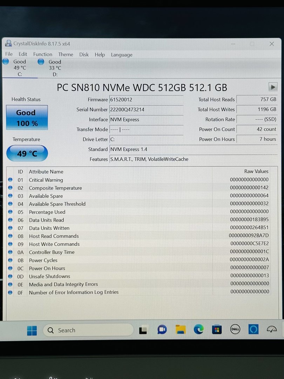284x379 pixels.
Task: Open the Dell app in taskbar
Action: (235, 329)
